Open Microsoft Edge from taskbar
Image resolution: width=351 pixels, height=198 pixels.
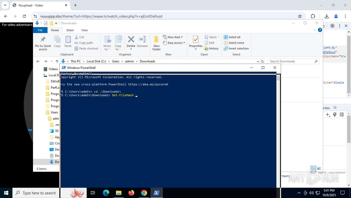(x=106, y=193)
